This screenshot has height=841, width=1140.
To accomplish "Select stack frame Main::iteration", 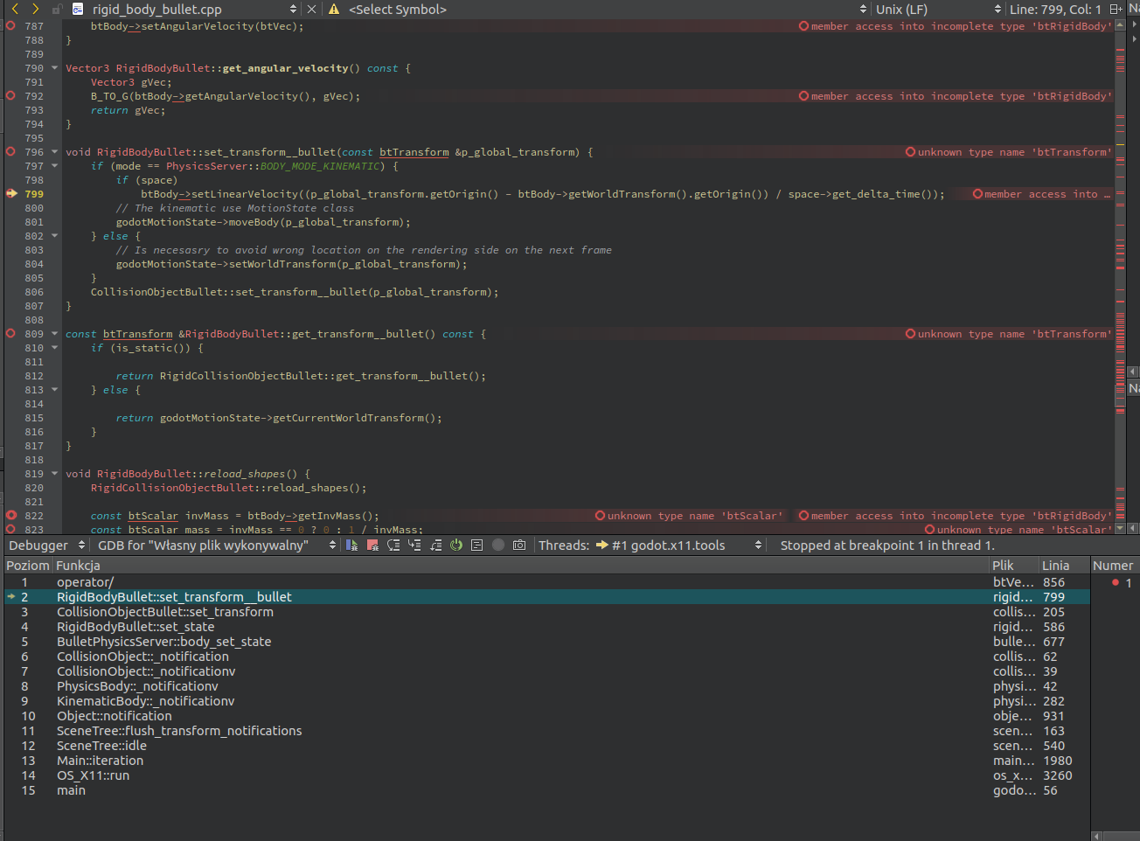I will coord(546,760).
